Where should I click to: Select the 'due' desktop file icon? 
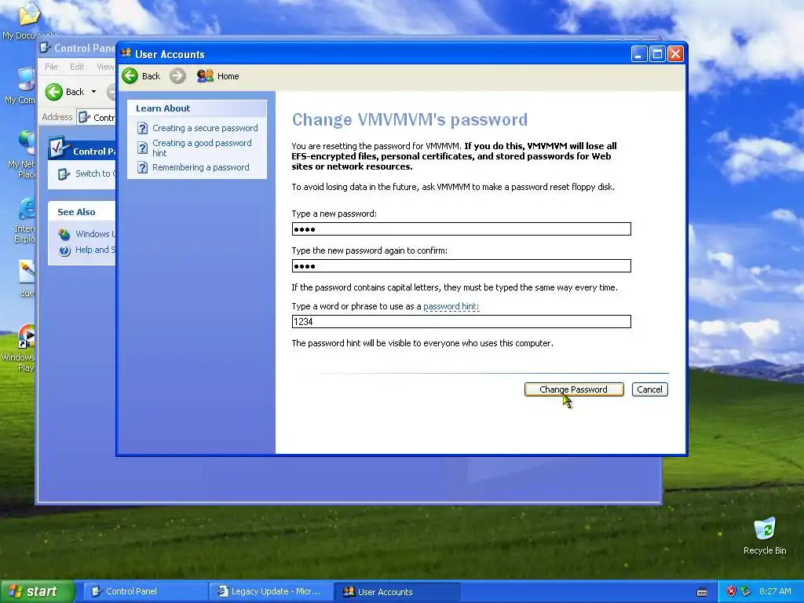pyautogui.click(x=27, y=279)
